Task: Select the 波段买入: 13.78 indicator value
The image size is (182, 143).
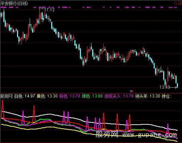Action: pos(119,96)
